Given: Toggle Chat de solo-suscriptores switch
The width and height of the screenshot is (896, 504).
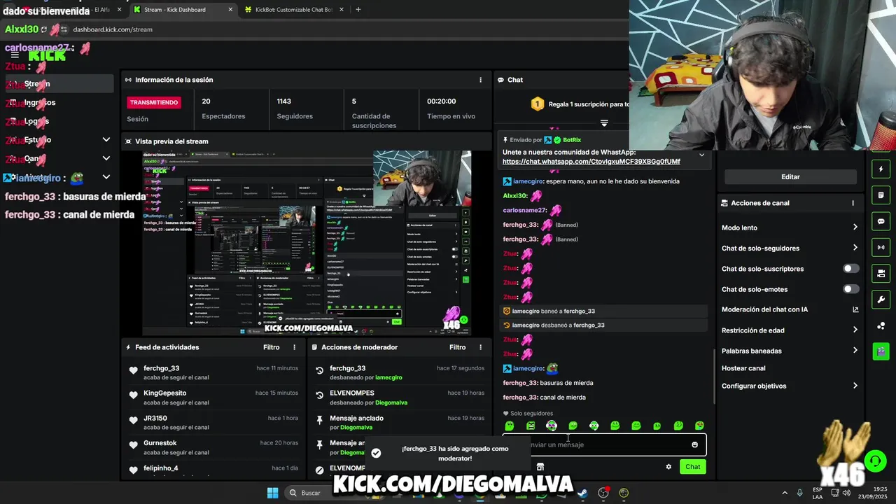Looking at the screenshot, I should 850,269.
